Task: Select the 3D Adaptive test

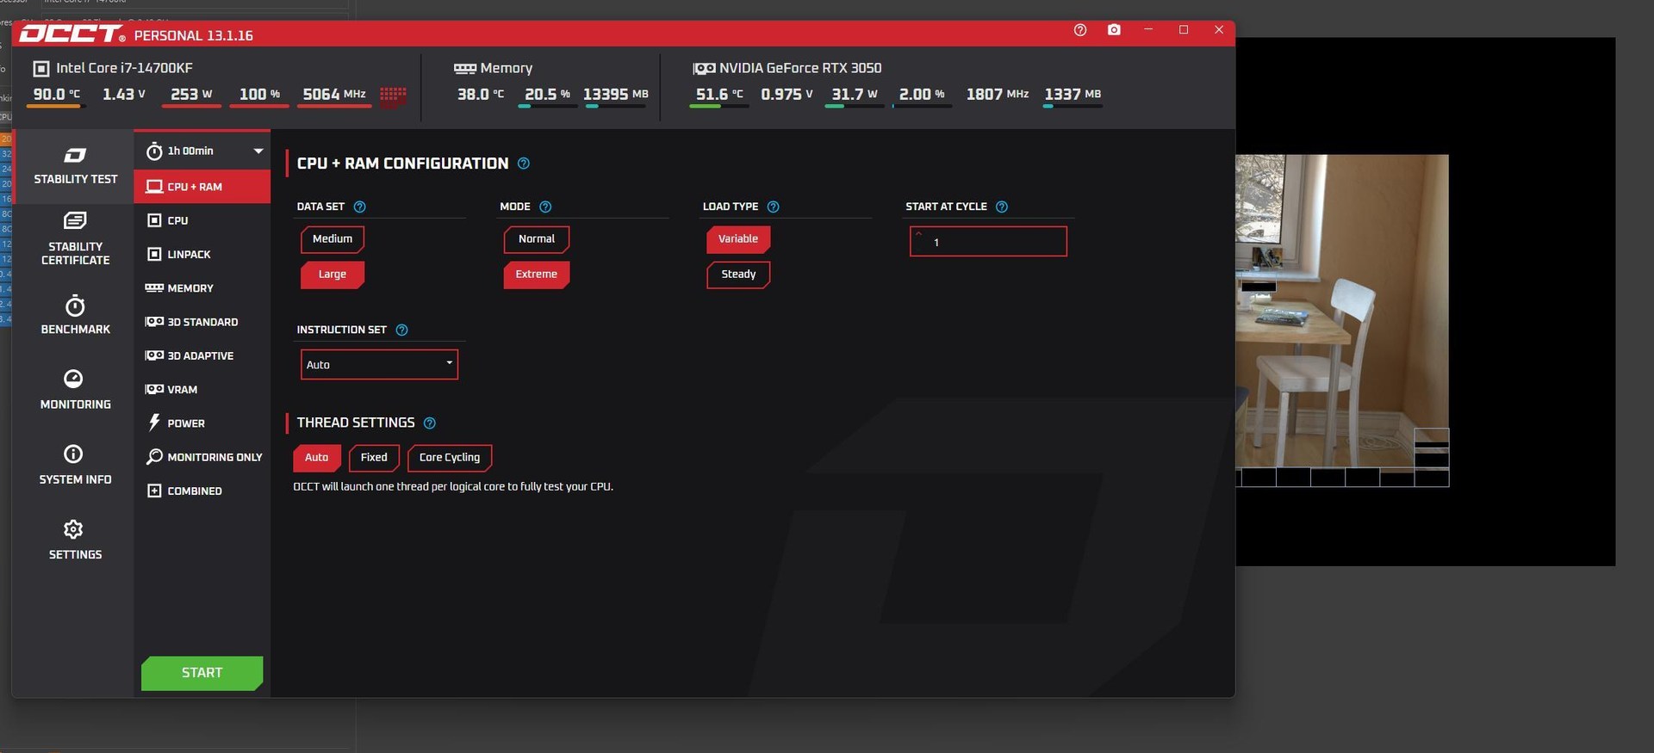Action: point(202,355)
